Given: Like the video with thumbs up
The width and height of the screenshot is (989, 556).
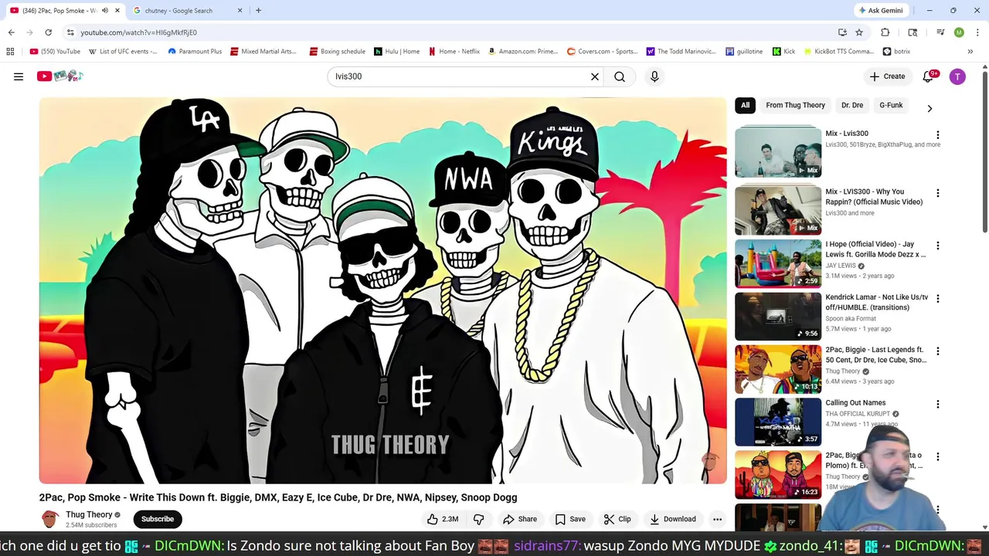Looking at the screenshot, I should pos(443,519).
